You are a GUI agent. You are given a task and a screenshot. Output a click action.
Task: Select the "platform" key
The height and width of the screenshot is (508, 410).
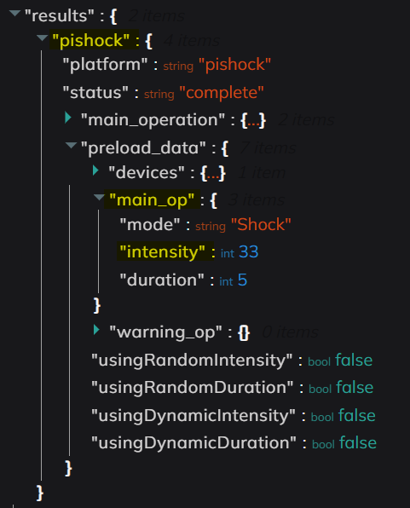105,65
